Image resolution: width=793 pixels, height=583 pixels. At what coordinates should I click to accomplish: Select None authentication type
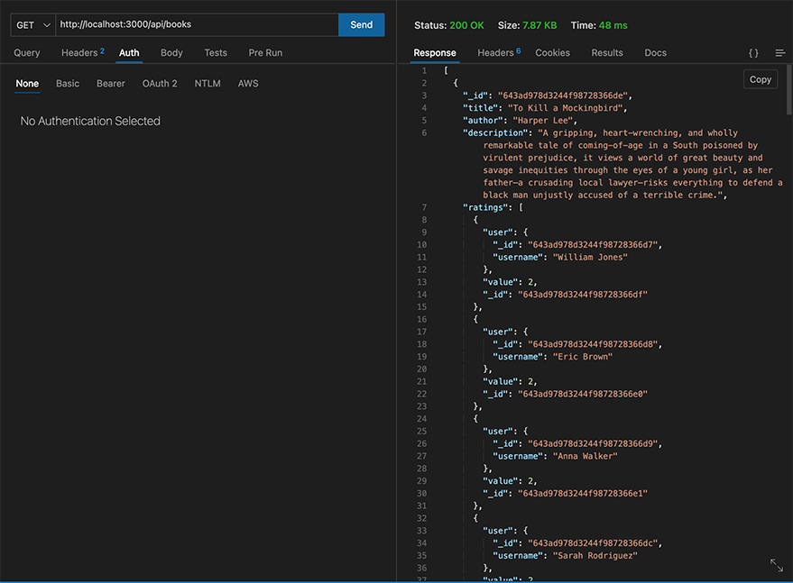click(27, 84)
